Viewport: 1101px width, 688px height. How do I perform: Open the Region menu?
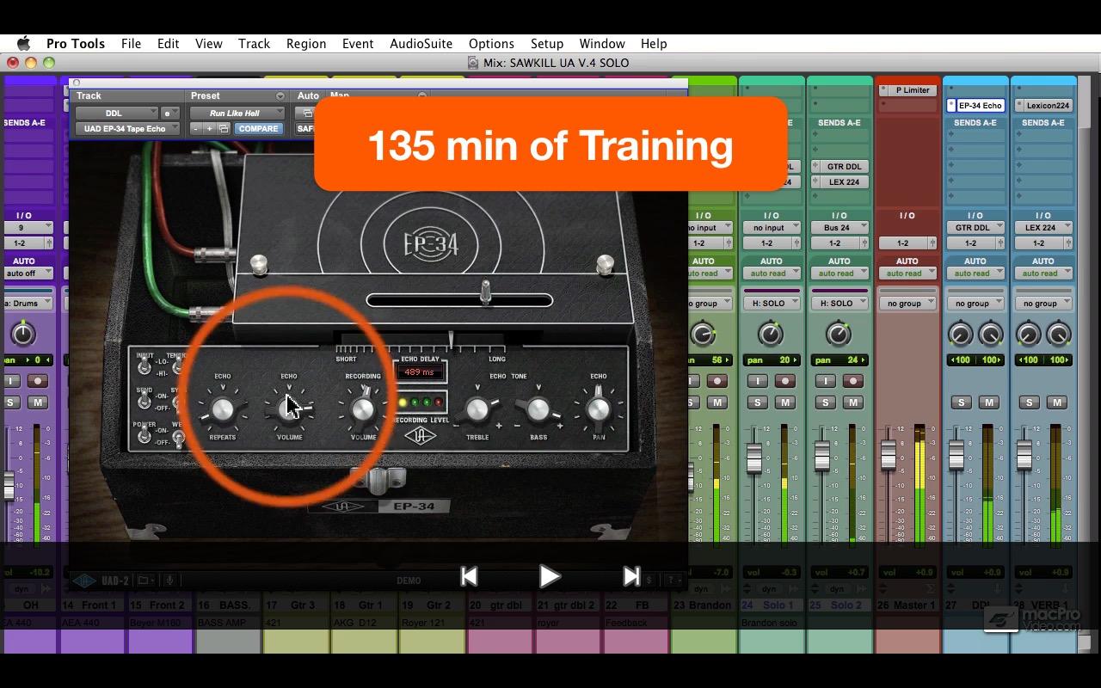[x=306, y=44]
